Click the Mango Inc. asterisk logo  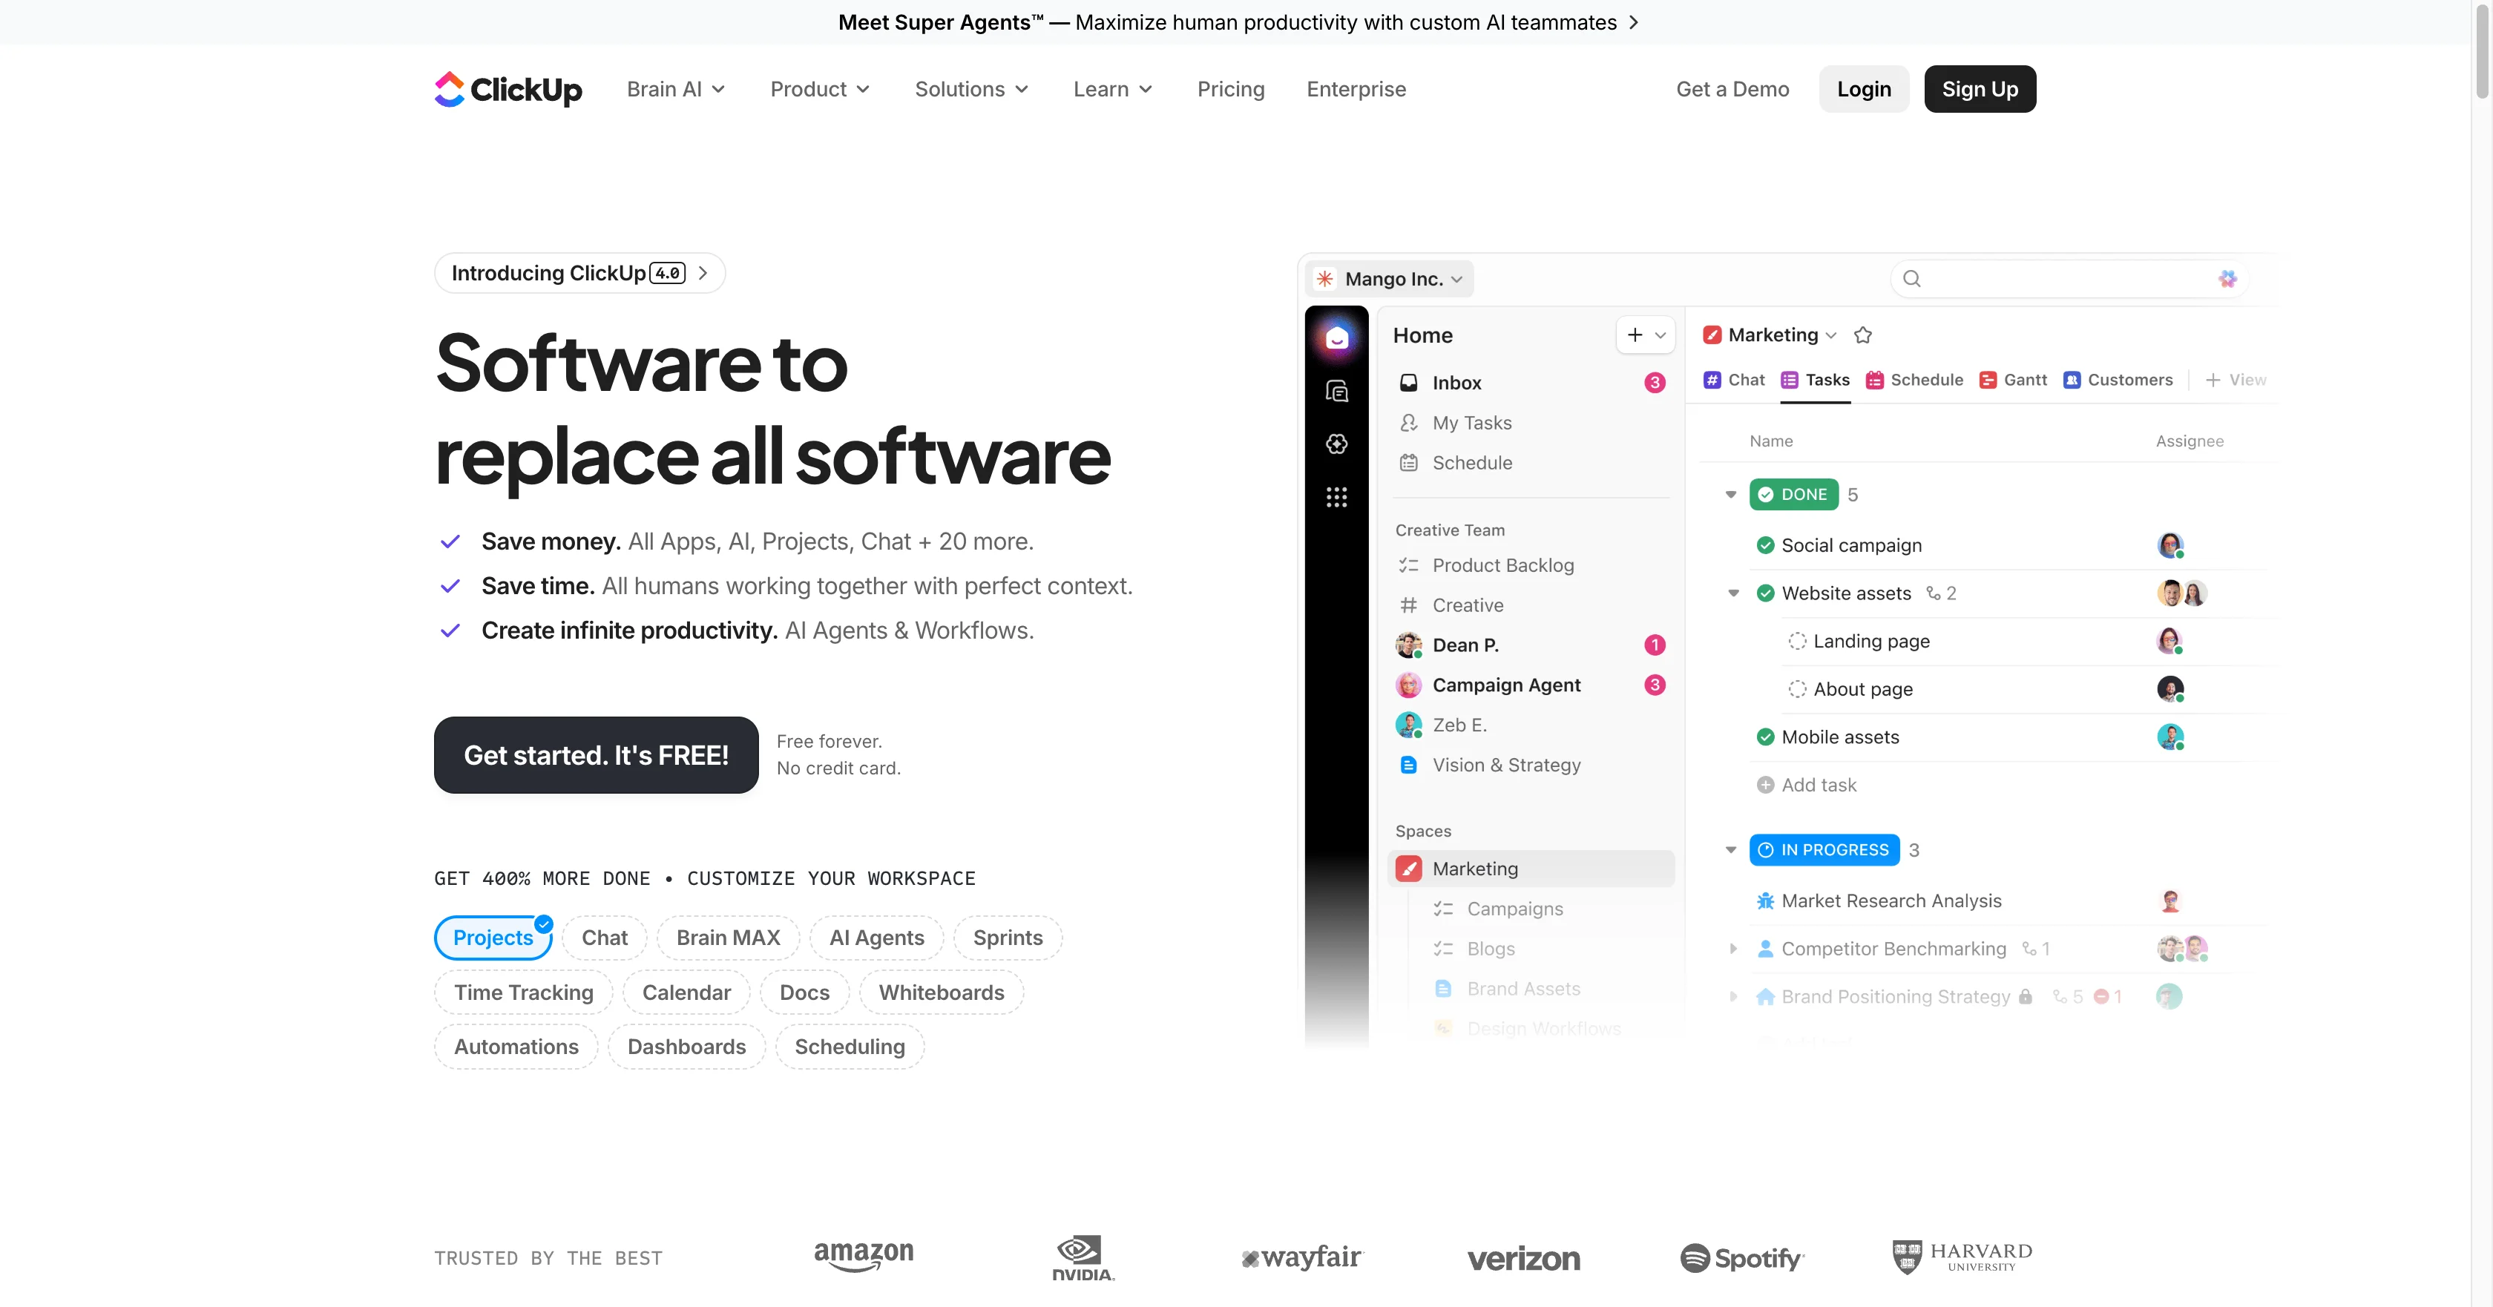point(1325,279)
